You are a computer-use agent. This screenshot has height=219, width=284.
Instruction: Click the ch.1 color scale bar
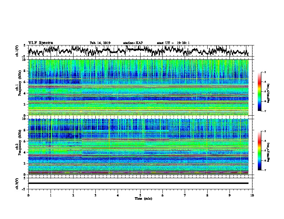tap(259, 92)
